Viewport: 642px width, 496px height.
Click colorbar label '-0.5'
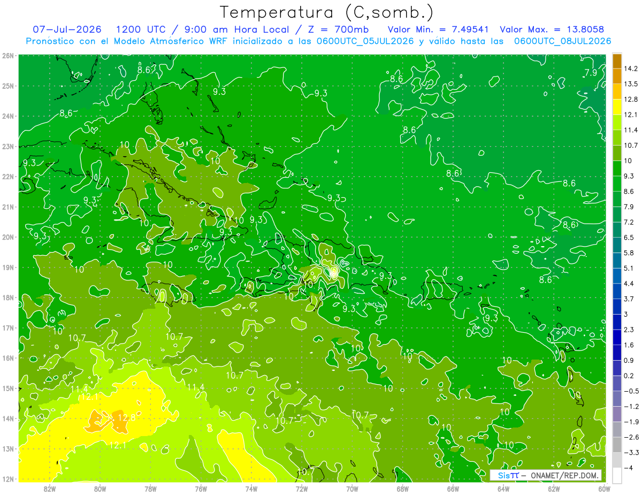coord(631,391)
